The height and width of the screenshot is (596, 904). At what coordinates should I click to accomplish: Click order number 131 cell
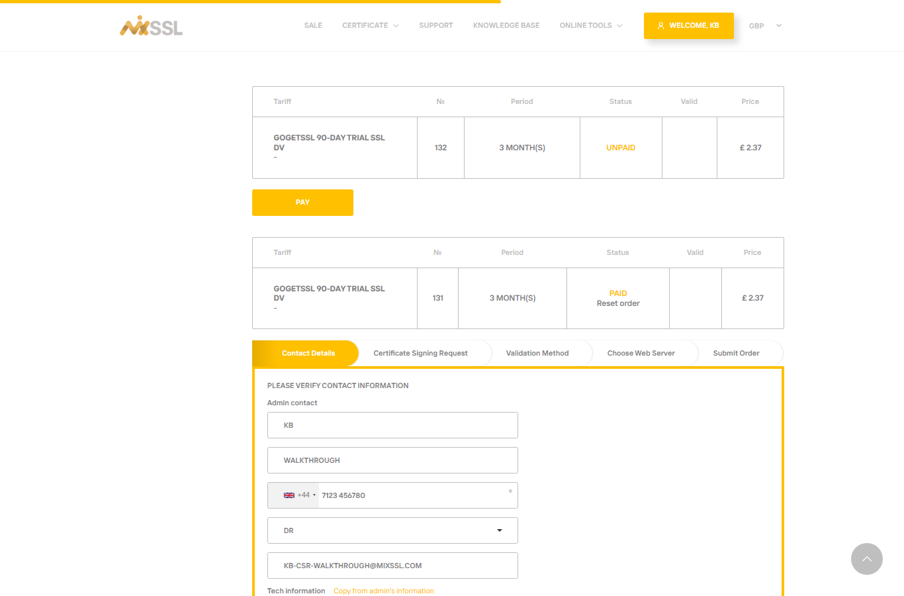coord(438,298)
